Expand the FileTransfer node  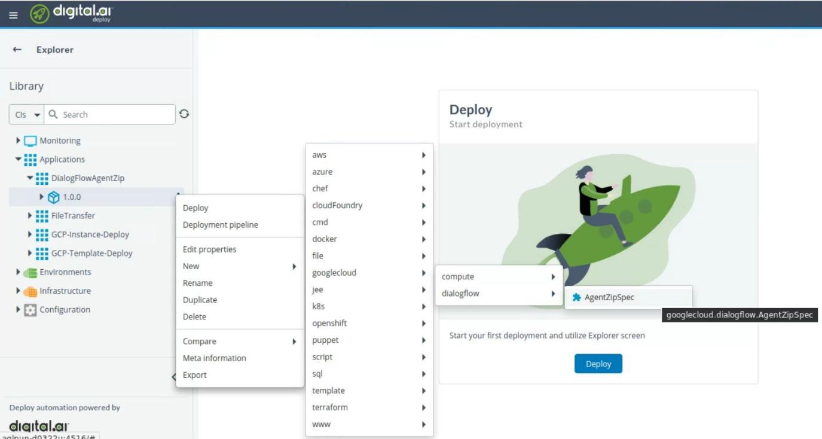point(30,215)
